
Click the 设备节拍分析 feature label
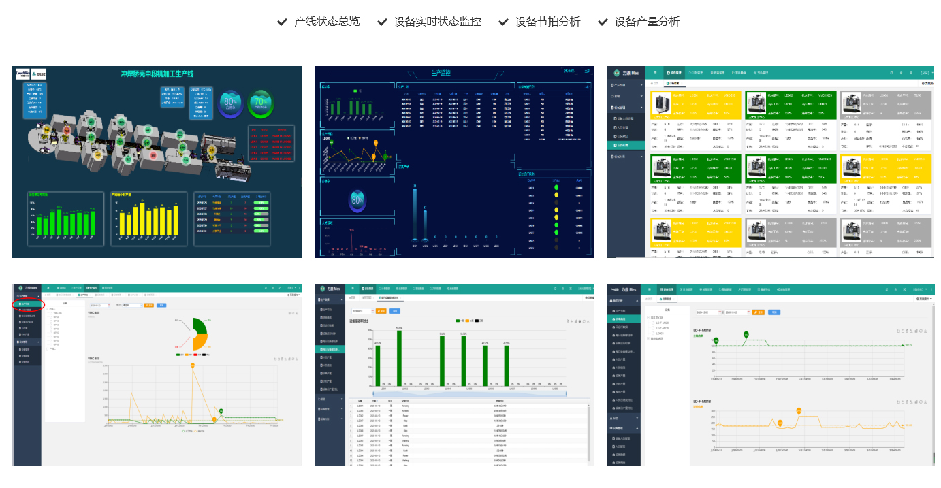pyautogui.click(x=548, y=22)
